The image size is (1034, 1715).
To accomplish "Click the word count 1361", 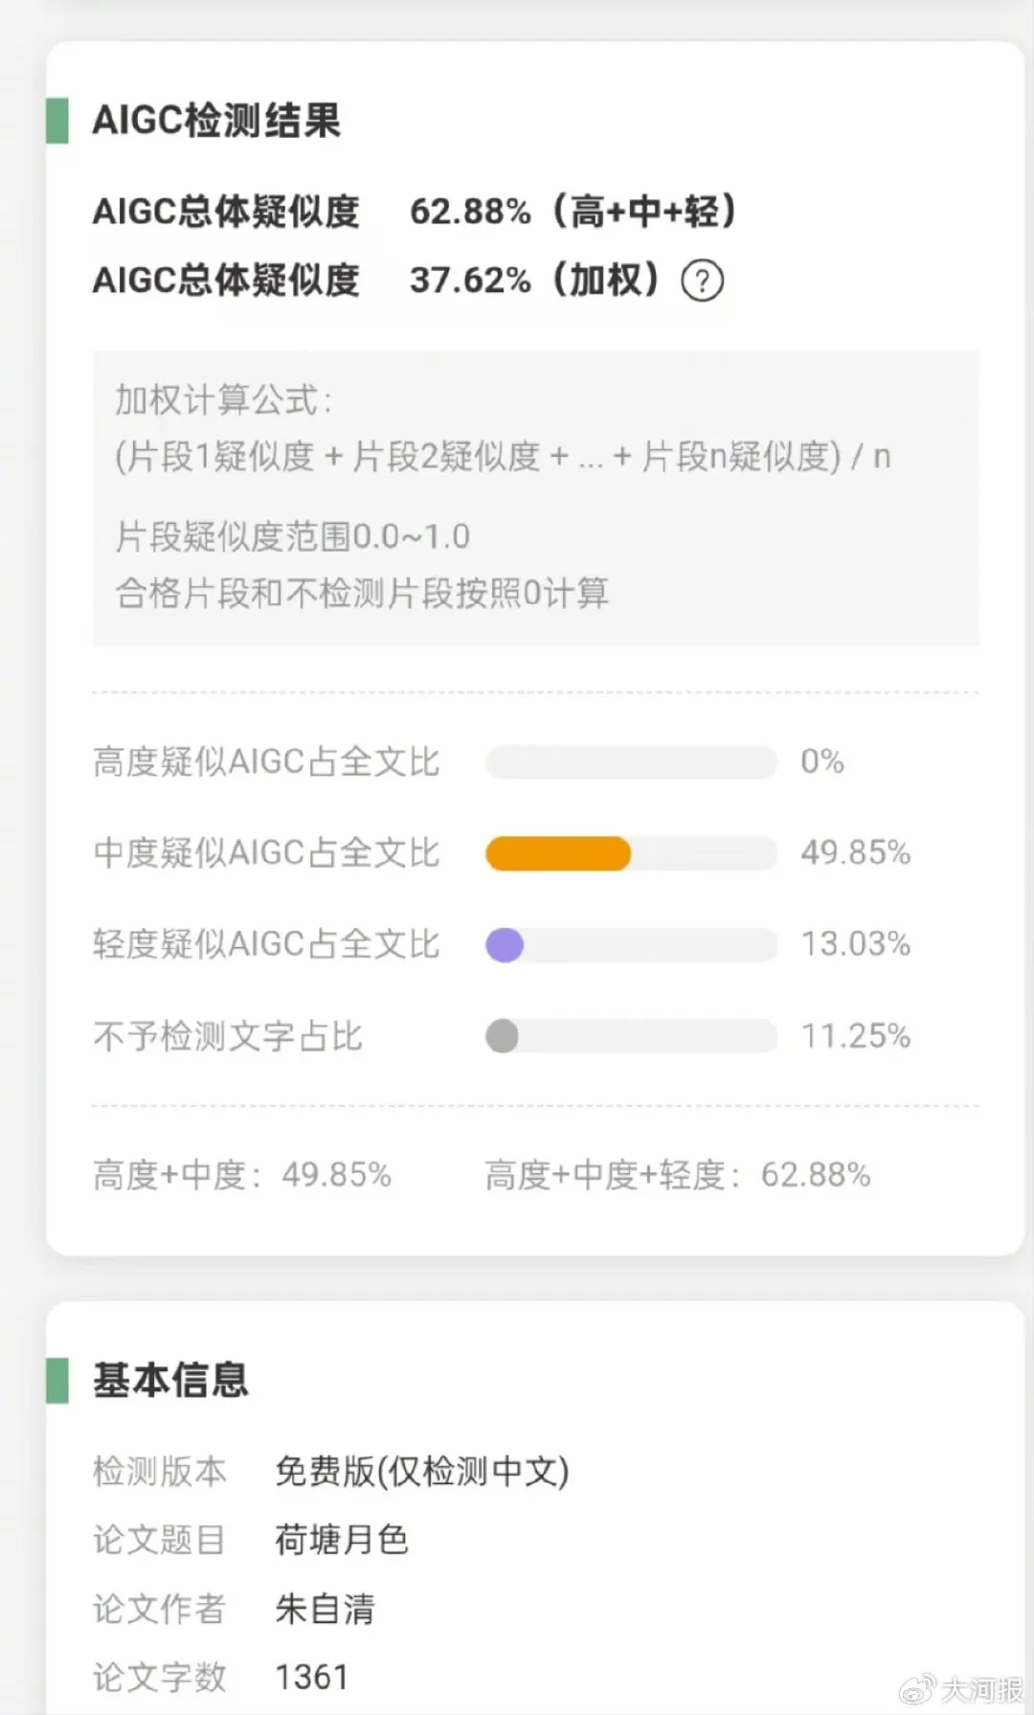I will click(x=312, y=1677).
